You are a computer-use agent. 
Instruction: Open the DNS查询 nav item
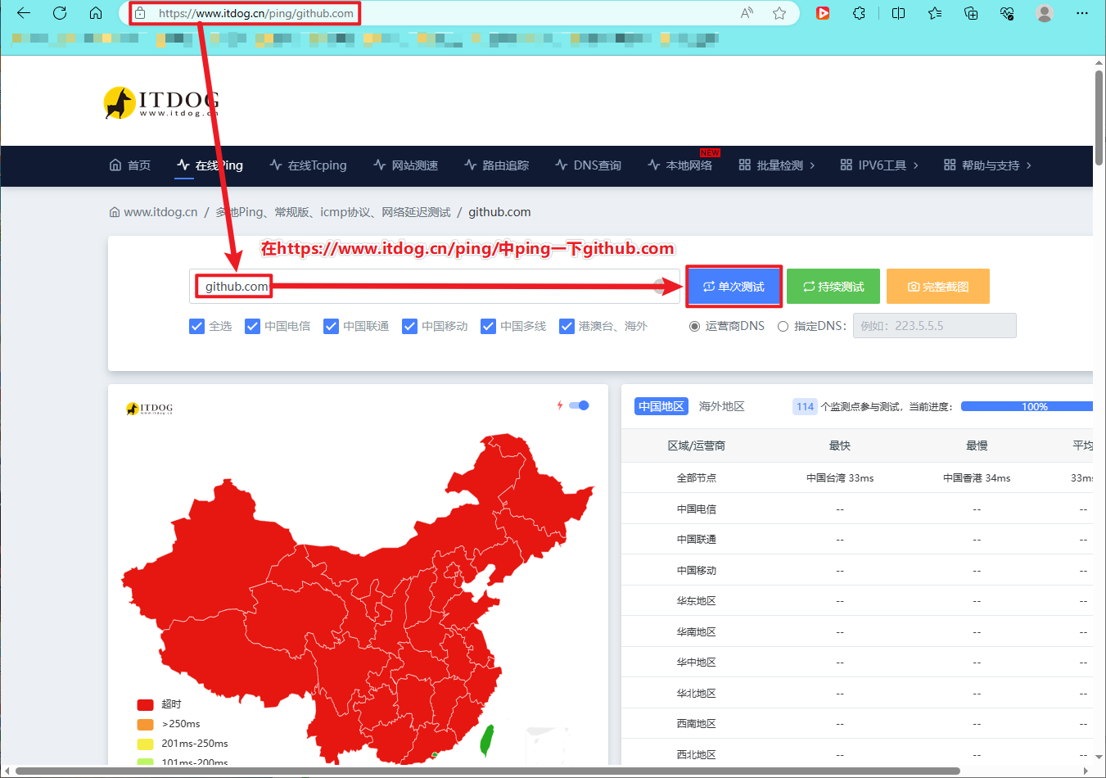click(588, 165)
